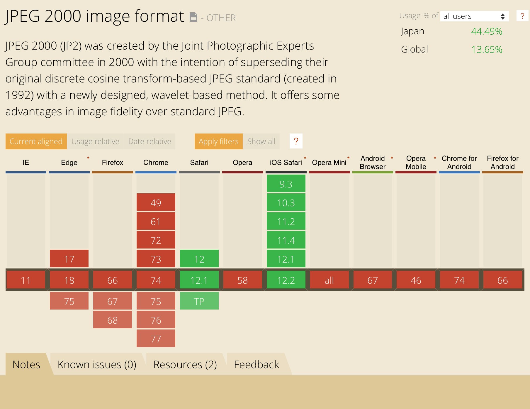The image size is (530, 409).
Task: Click the Japan usage percentage 44.49%
Action: tap(487, 31)
